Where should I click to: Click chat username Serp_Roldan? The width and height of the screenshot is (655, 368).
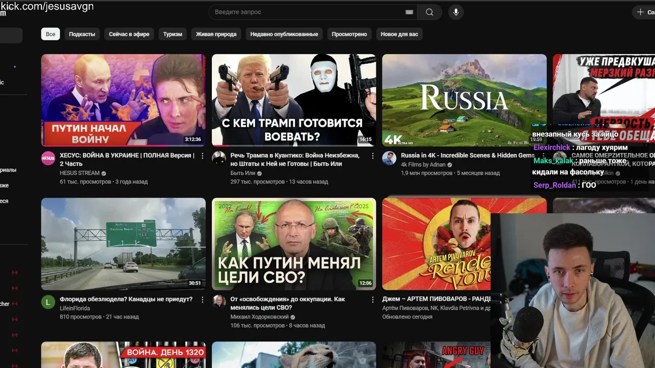click(x=555, y=185)
